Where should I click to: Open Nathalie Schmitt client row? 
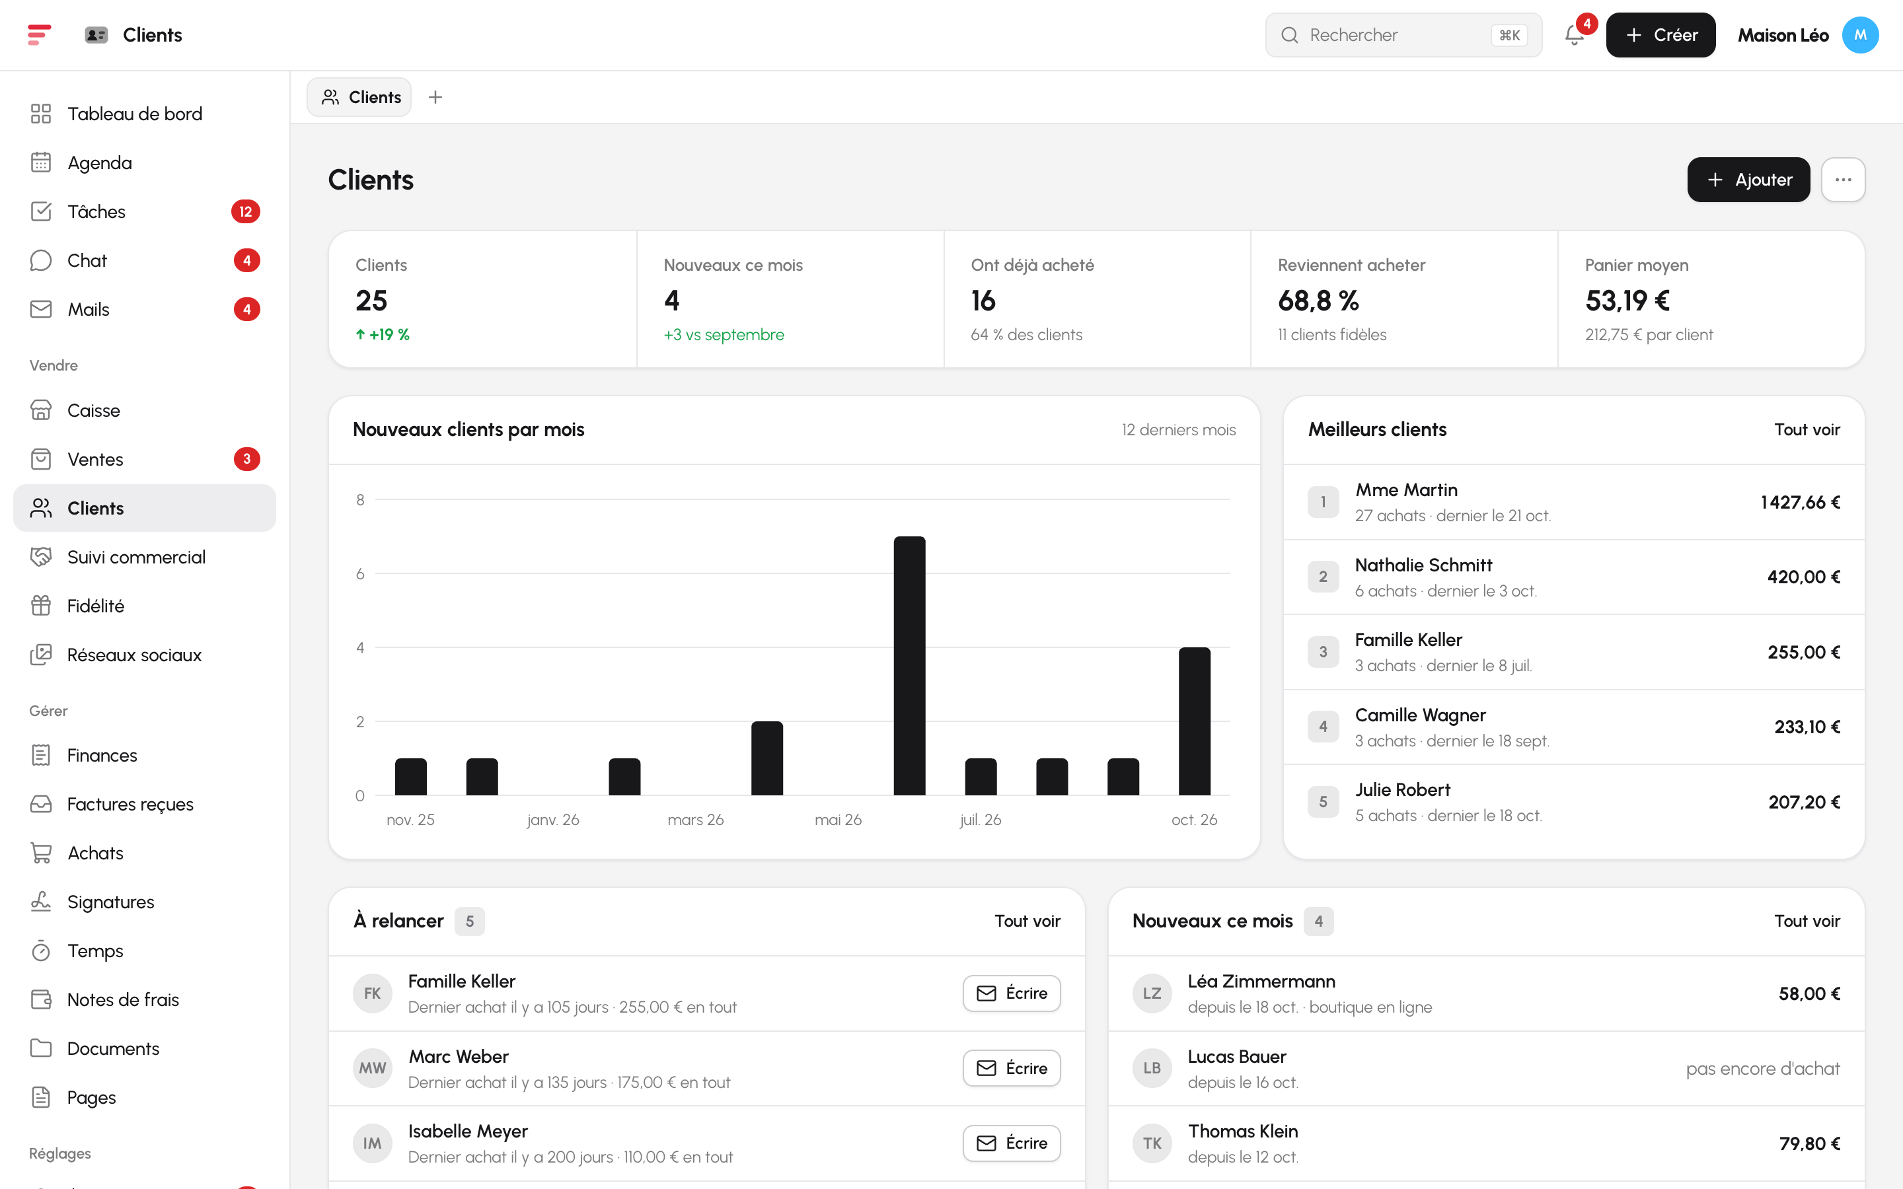pos(1573,577)
